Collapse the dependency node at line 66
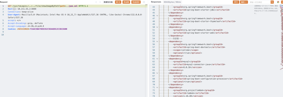The width and height of the screenshot is (283, 97). click(157, 73)
